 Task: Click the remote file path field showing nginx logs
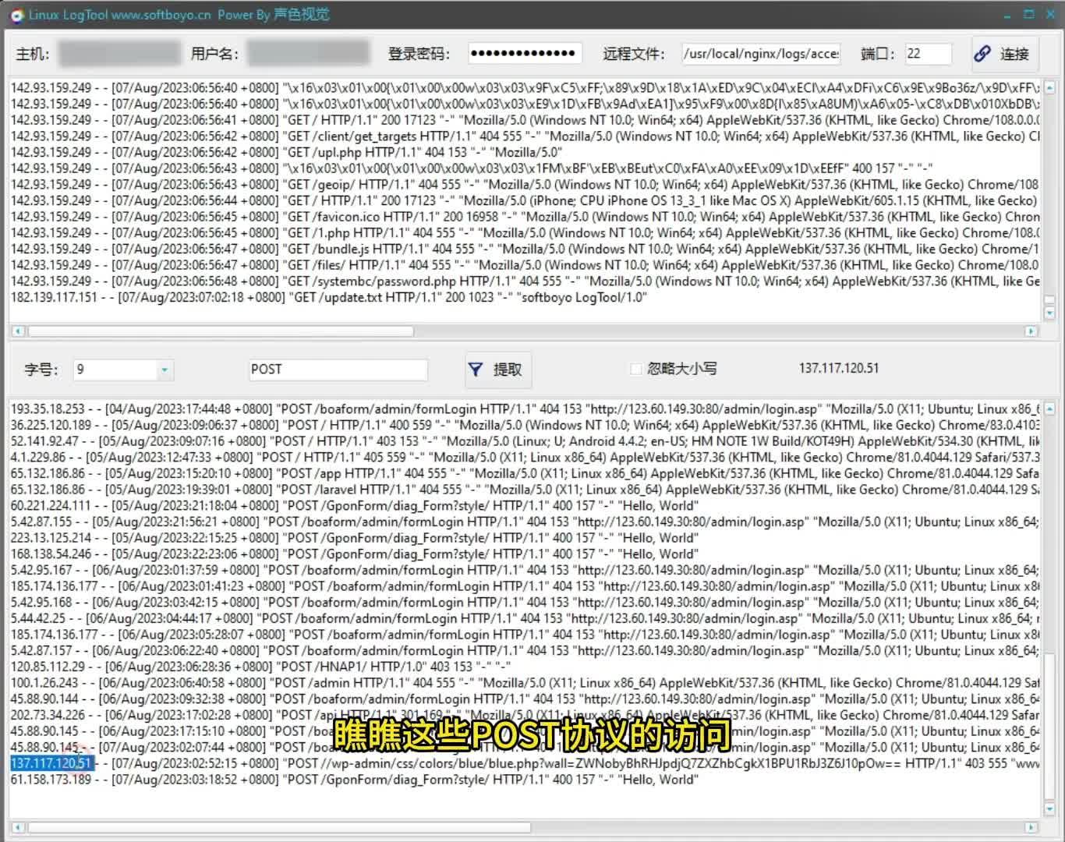[x=760, y=54]
